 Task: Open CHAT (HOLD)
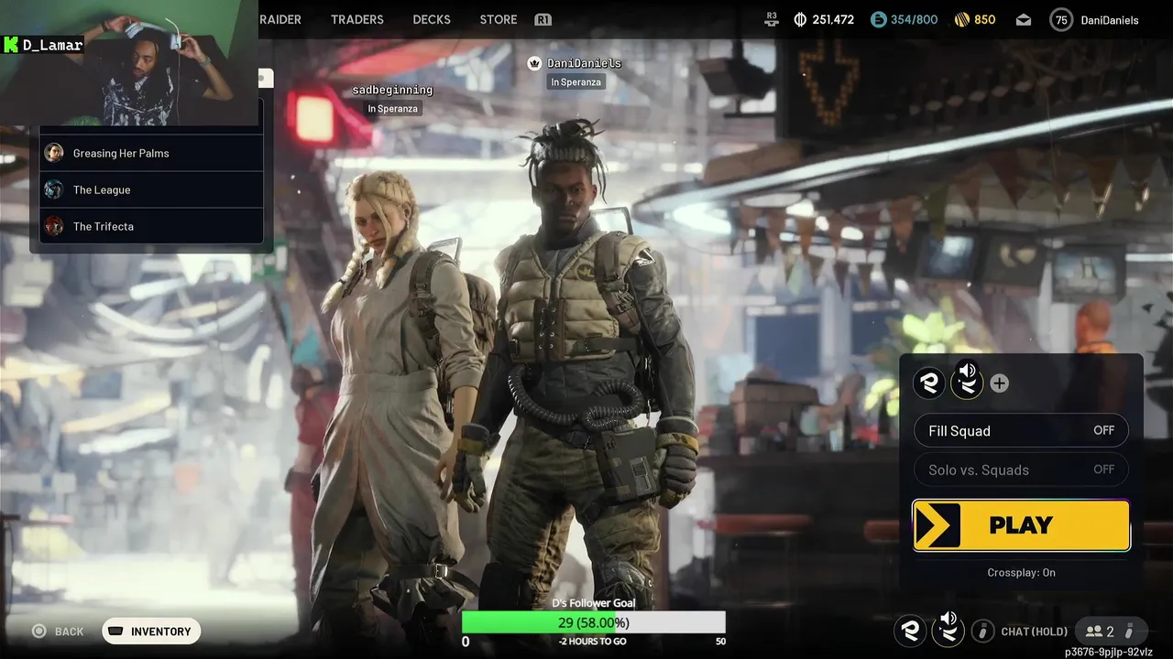click(1035, 632)
